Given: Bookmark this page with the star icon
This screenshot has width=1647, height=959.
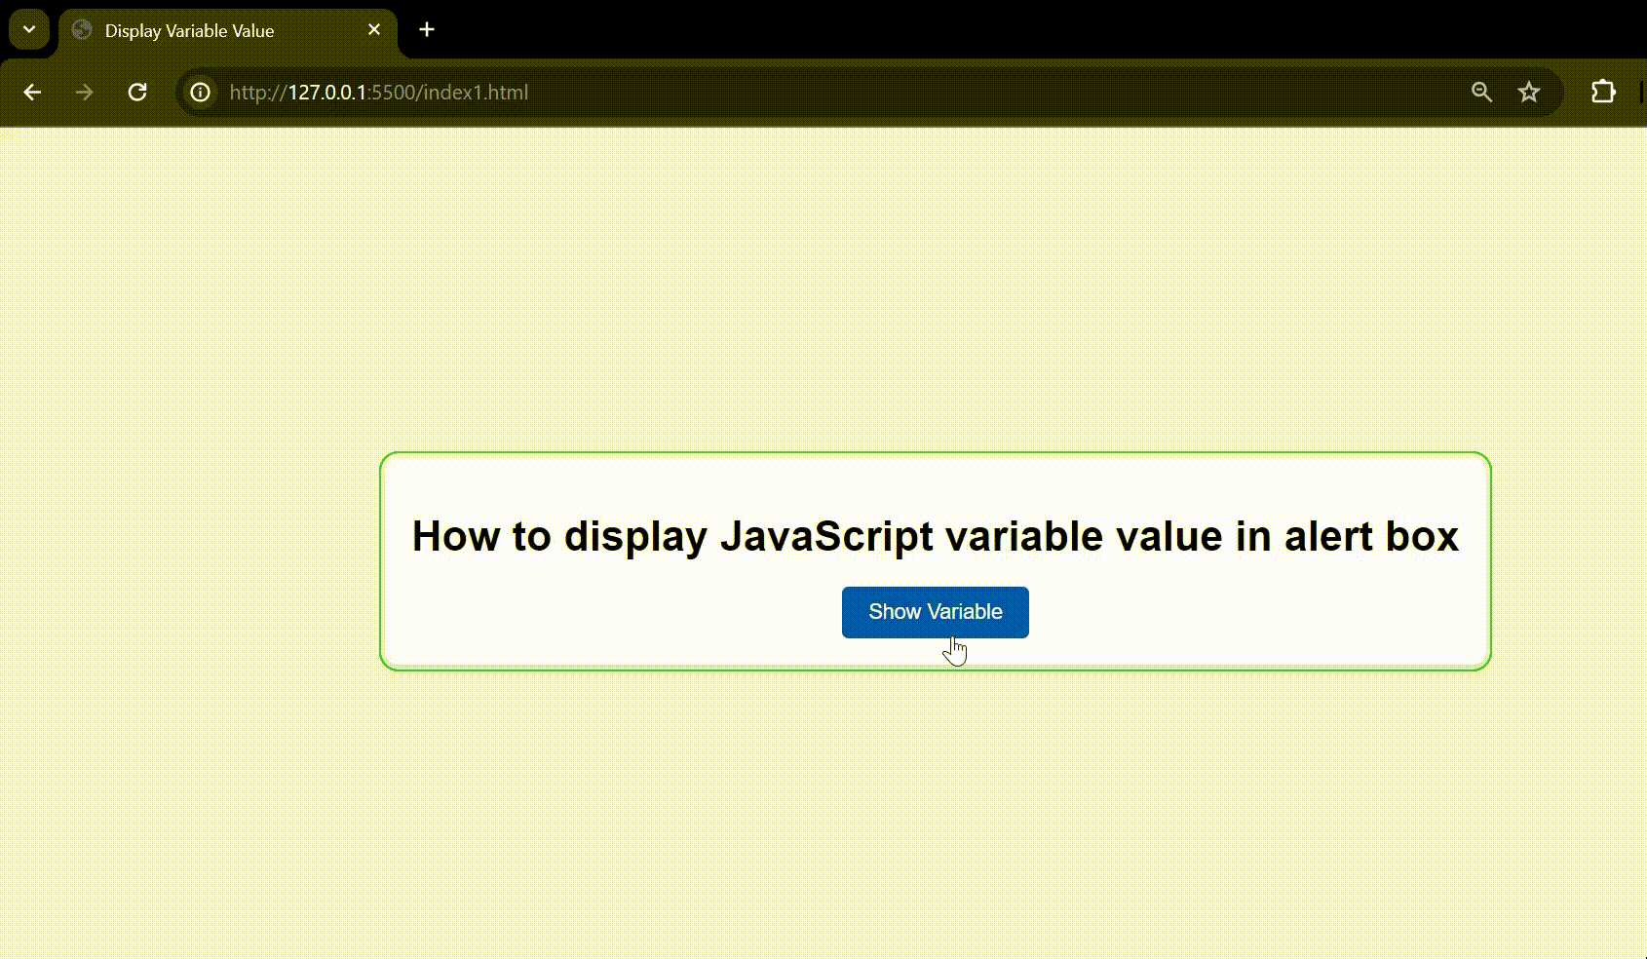Looking at the screenshot, I should [x=1529, y=92].
